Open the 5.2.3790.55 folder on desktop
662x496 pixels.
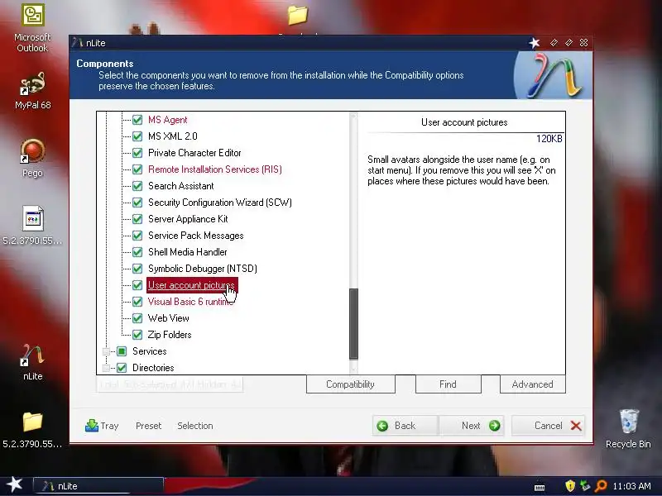(x=32, y=430)
